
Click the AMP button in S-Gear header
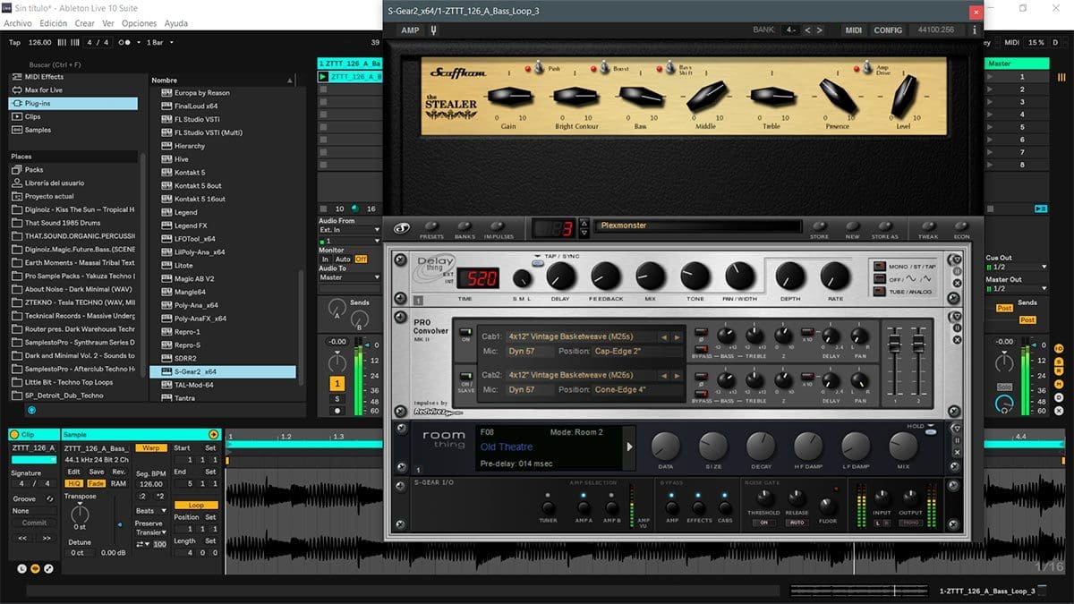point(410,30)
